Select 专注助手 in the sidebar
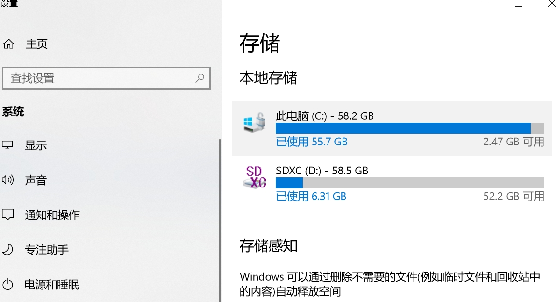 (x=47, y=250)
